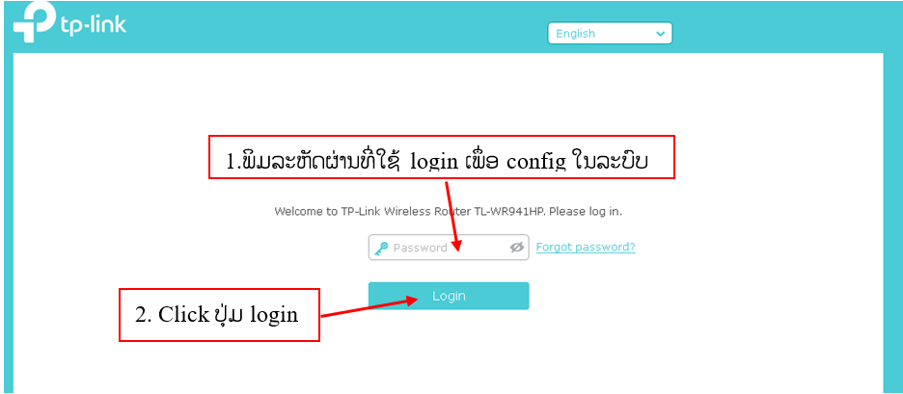Expand the language selector chevron arrow

pos(660,34)
